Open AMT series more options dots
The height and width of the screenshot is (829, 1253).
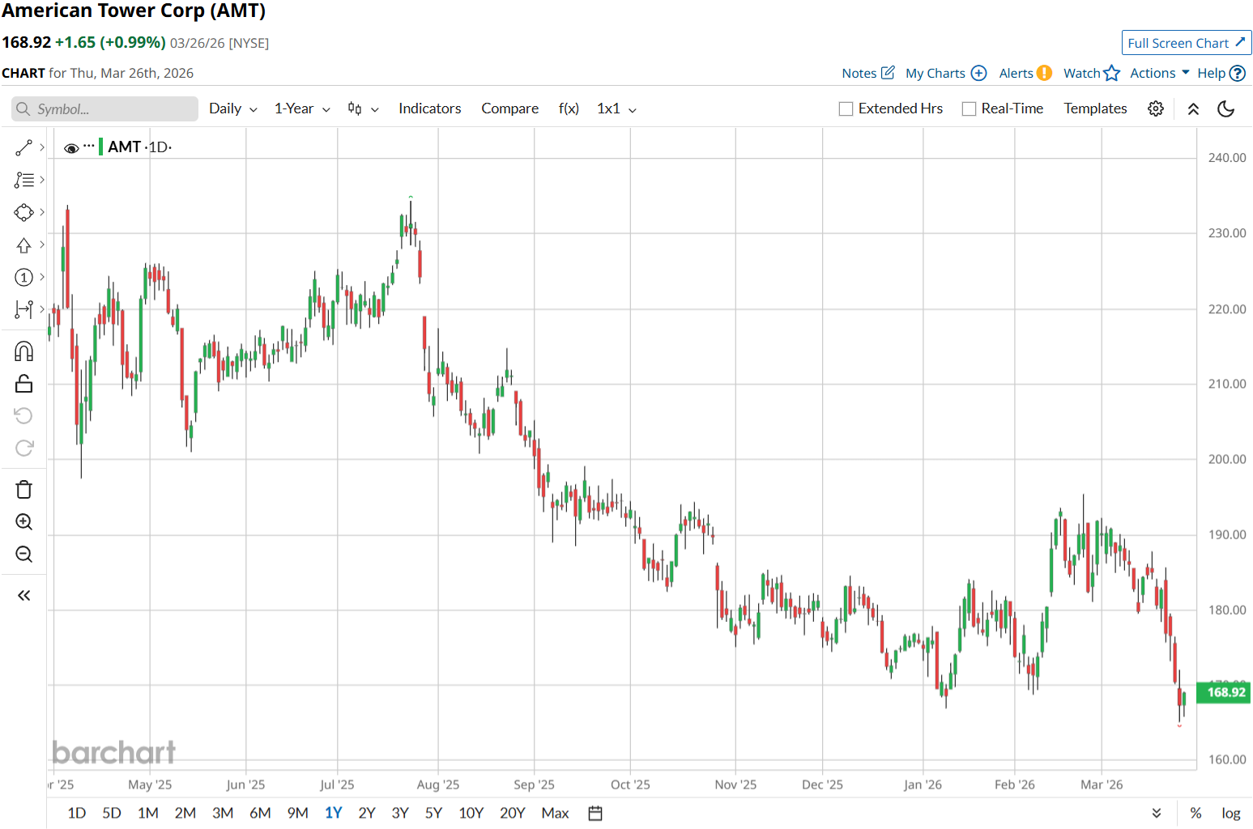coord(89,147)
